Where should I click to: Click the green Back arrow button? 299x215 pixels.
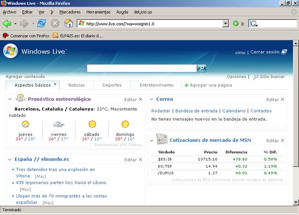[x=7, y=24]
